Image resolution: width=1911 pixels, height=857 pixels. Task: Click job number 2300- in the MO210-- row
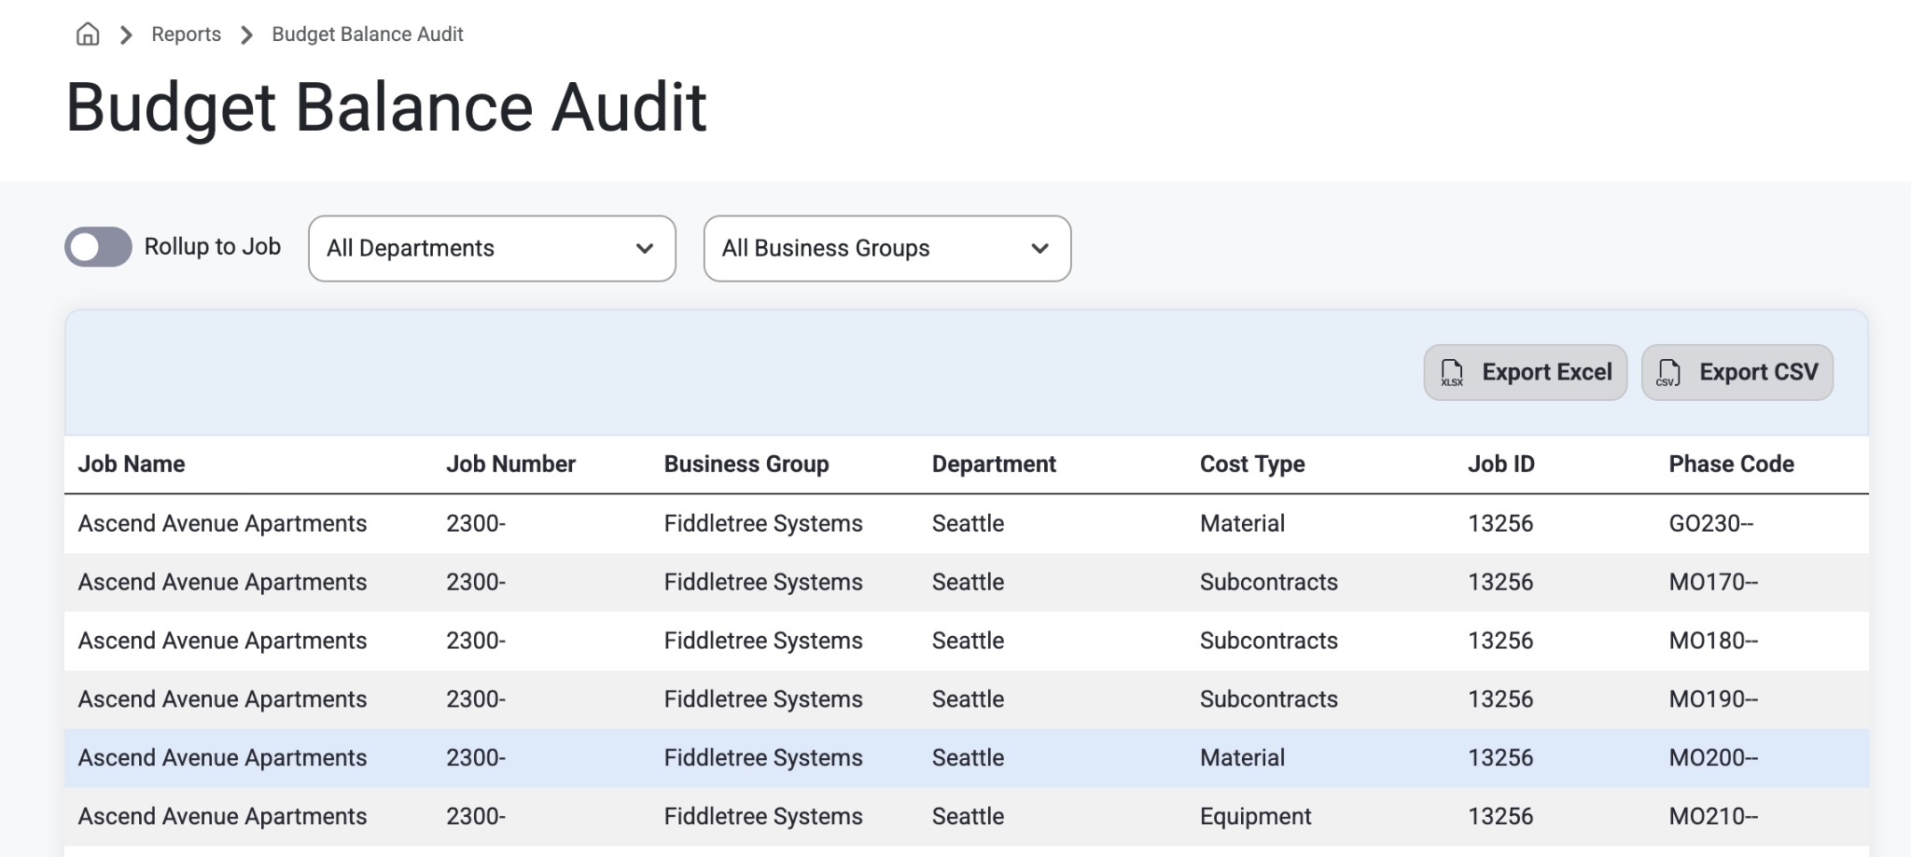(476, 817)
